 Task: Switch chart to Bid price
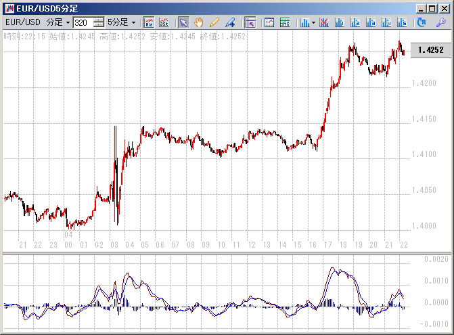coord(149,22)
